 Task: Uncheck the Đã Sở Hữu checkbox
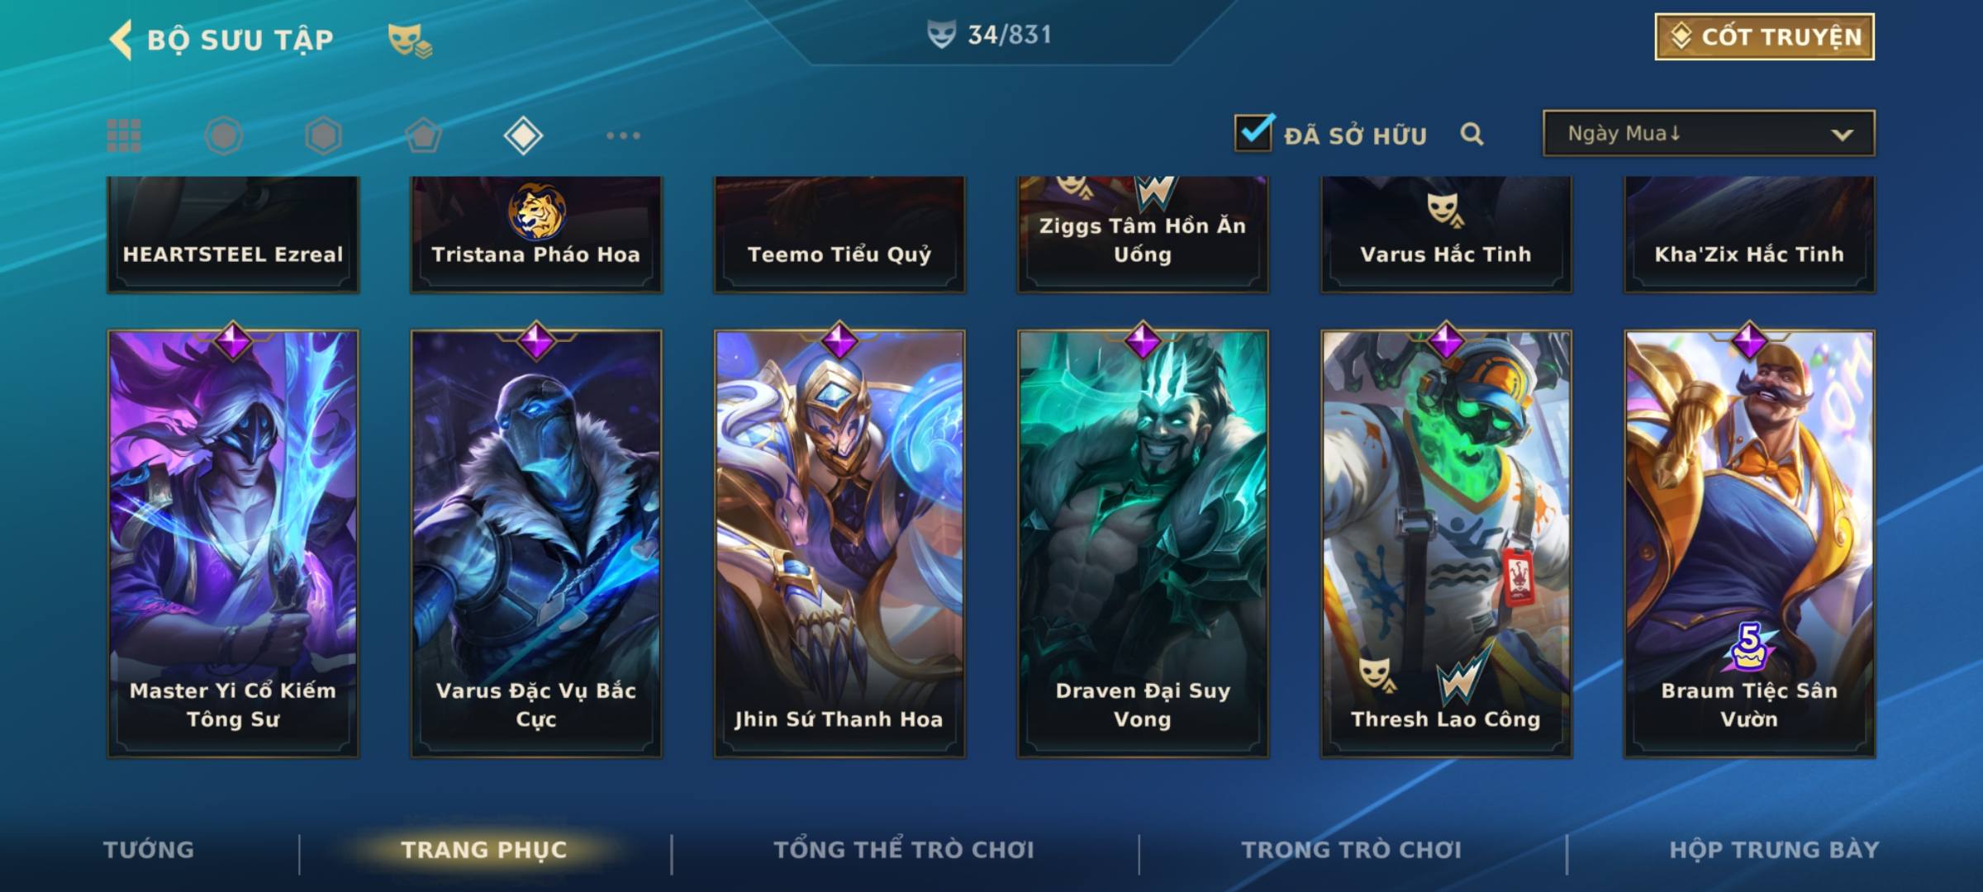click(x=1253, y=132)
